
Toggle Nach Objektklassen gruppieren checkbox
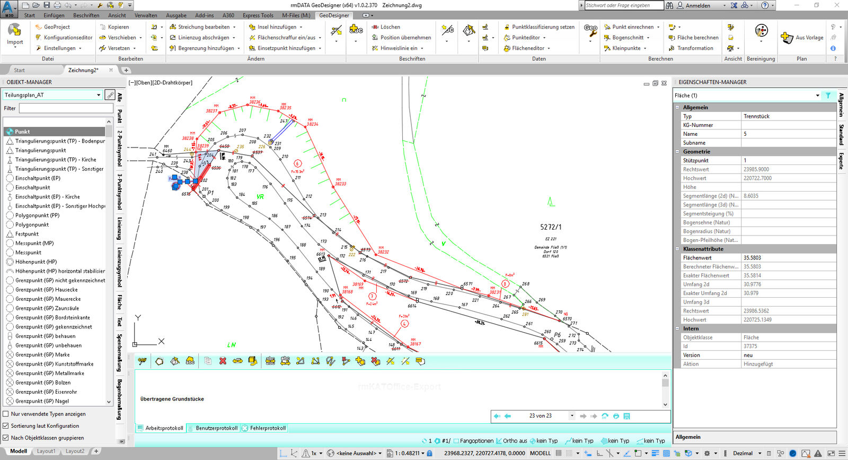[x=6, y=438]
